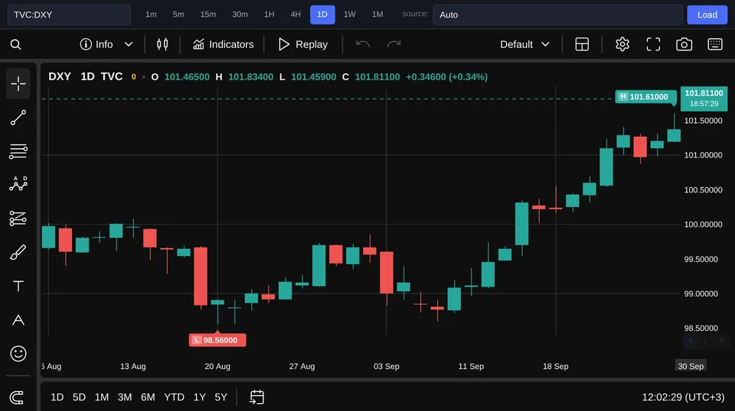Switch to the 15m timeframe
This screenshot has width=735, height=411.
(208, 15)
